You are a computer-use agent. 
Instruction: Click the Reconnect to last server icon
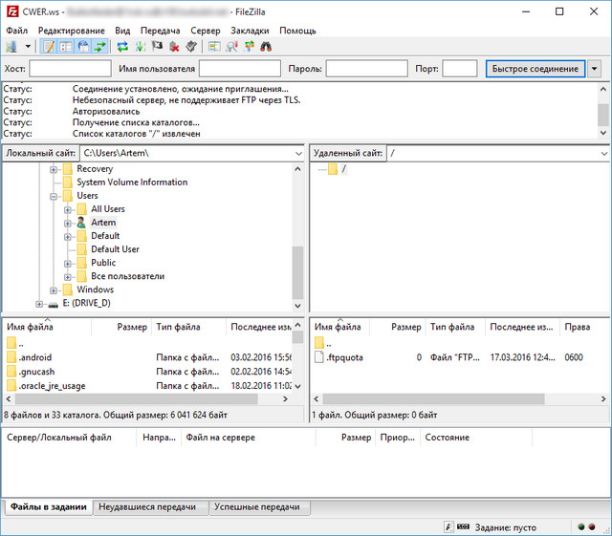(191, 46)
